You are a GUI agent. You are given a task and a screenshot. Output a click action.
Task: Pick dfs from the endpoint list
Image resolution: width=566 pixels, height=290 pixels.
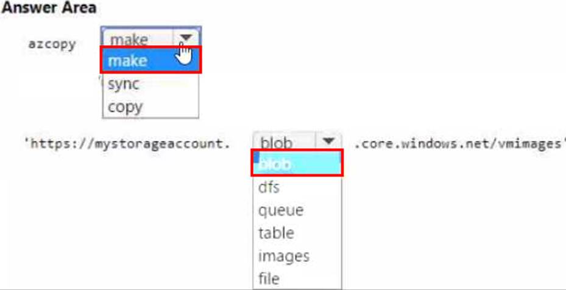(x=269, y=187)
